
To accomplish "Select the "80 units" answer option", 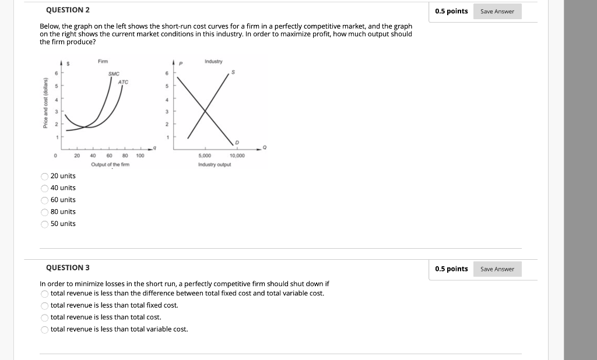I will [x=44, y=211].
